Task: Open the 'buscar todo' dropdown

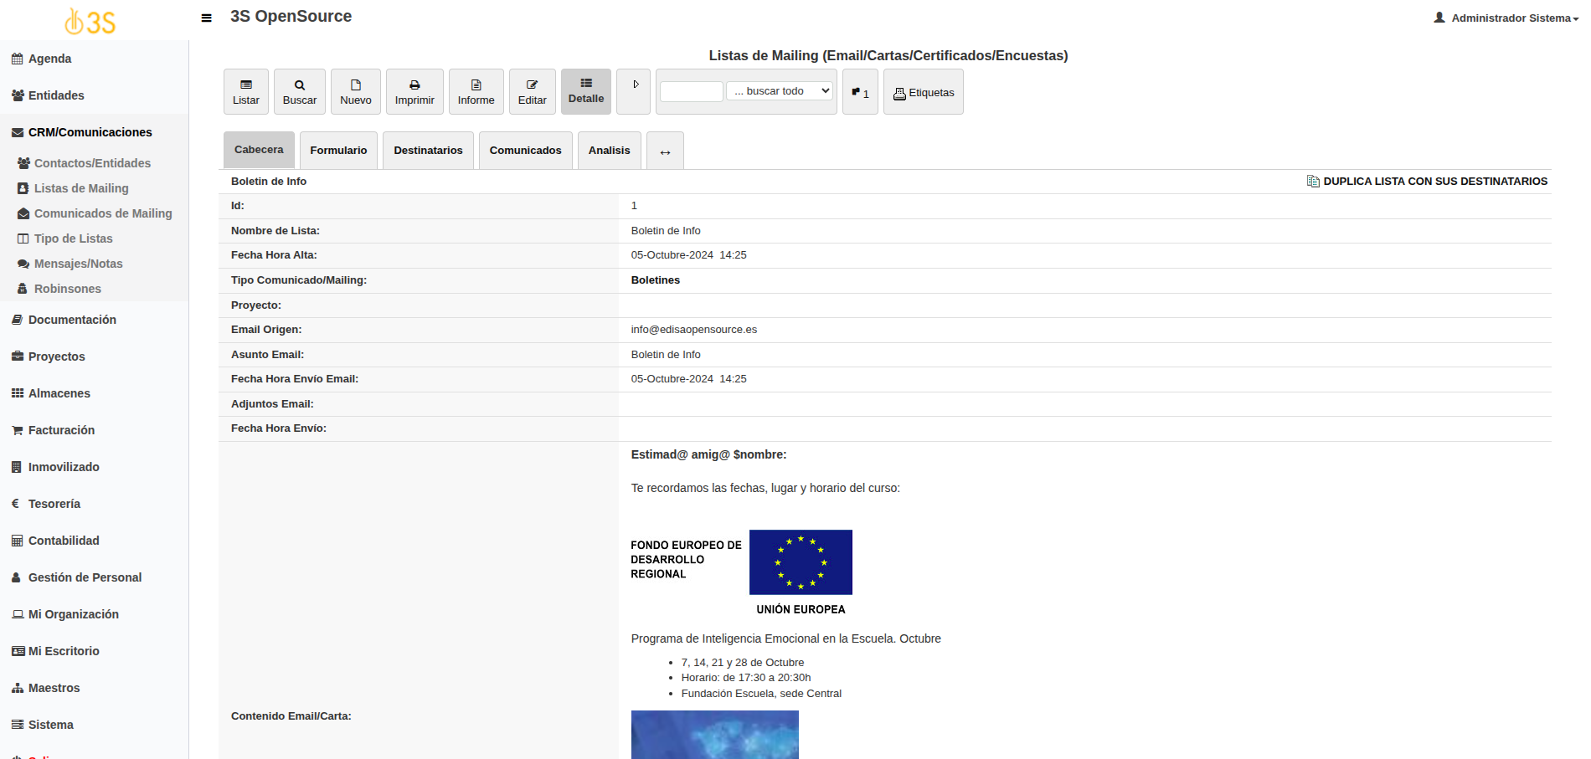Action: (x=779, y=90)
